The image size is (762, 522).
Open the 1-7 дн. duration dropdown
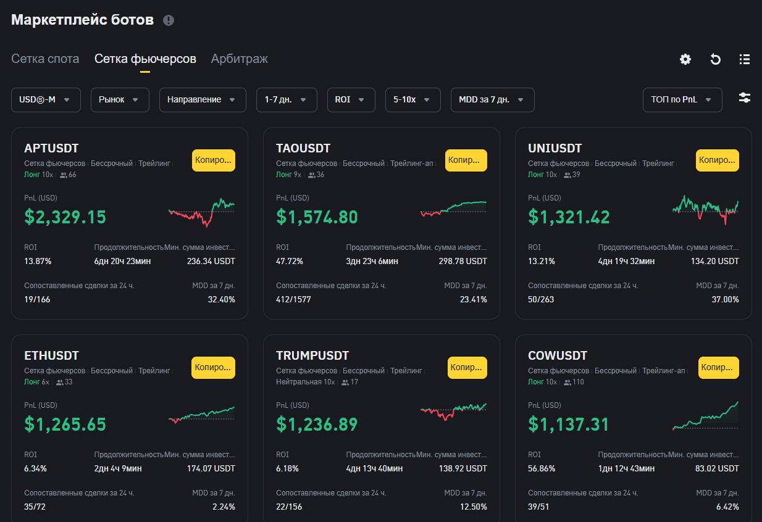tap(287, 100)
